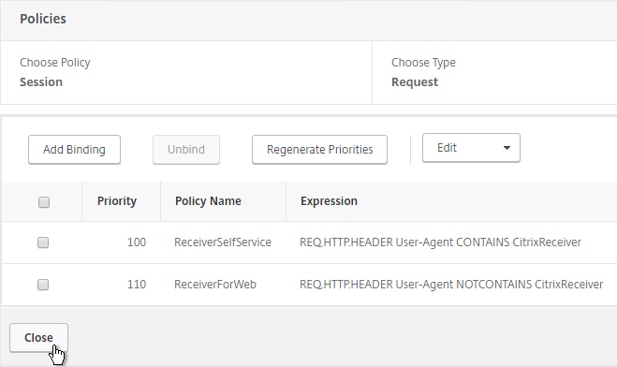The image size is (617, 367).
Task: Click Regenerate Priorities button
Action: [x=319, y=150]
